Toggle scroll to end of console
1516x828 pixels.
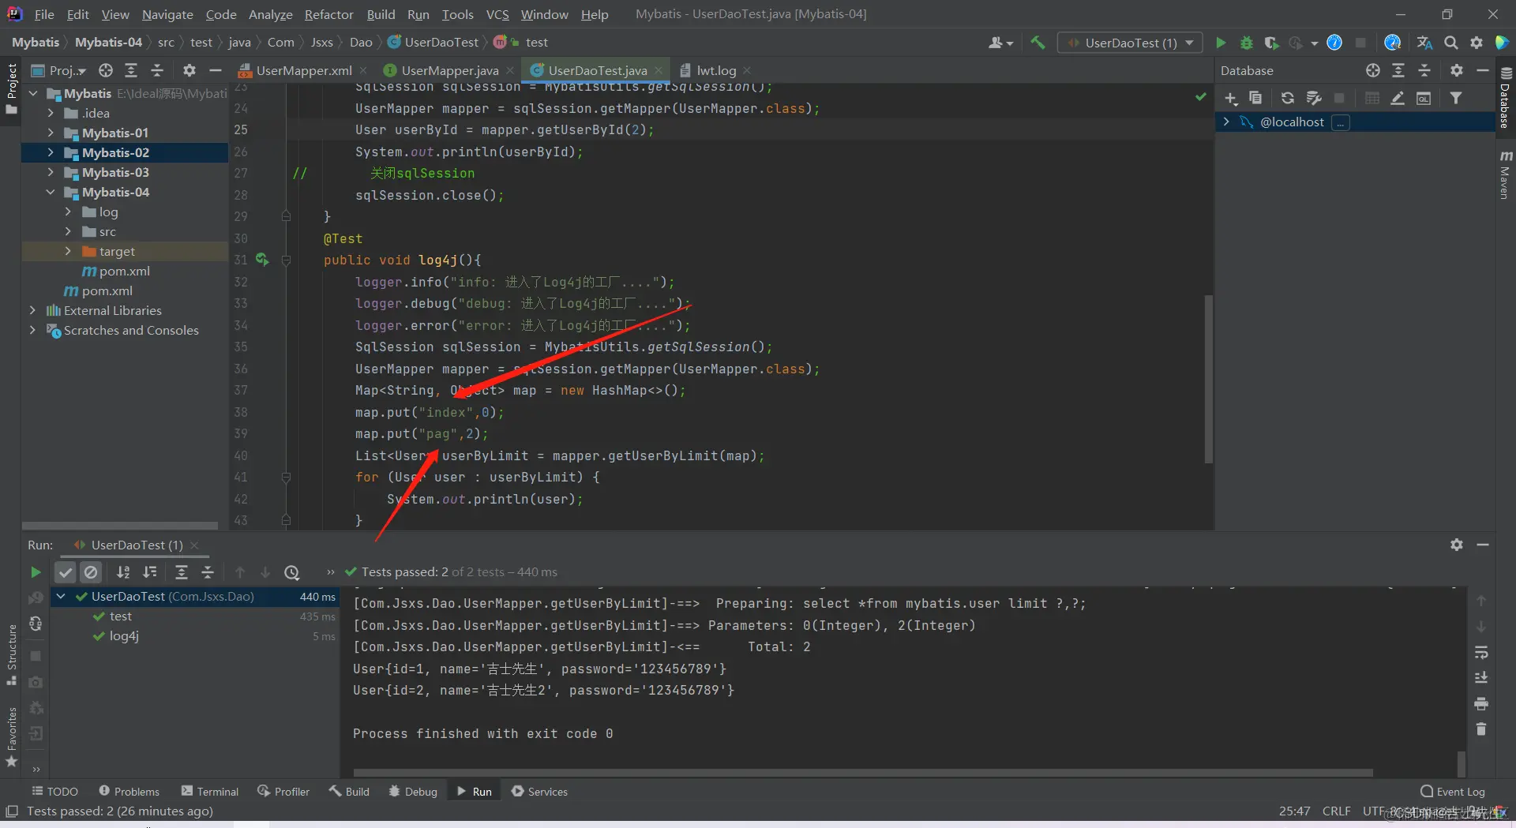pyautogui.click(x=1481, y=678)
